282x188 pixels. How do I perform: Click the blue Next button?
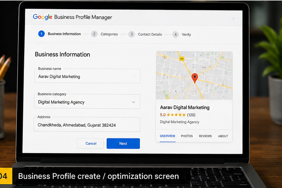pos(123,143)
